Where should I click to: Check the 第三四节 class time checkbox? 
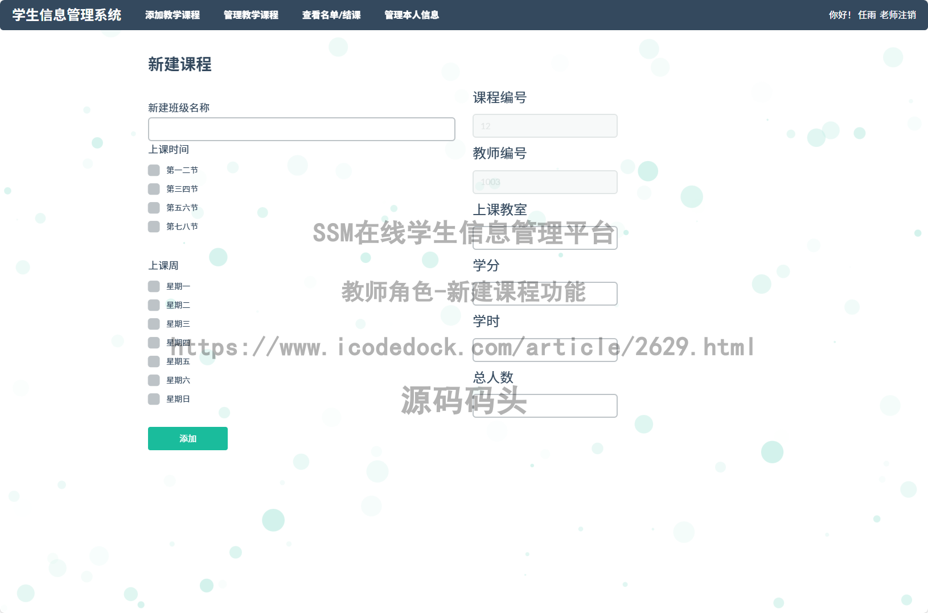[154, 188]
